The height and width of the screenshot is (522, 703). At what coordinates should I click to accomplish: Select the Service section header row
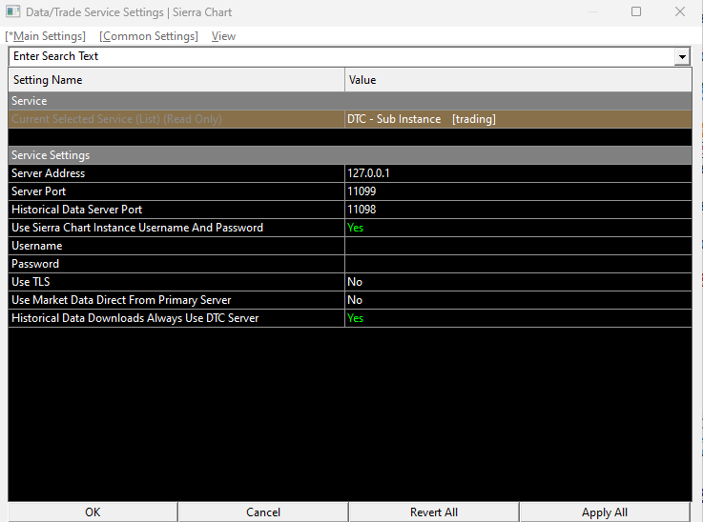350,101
